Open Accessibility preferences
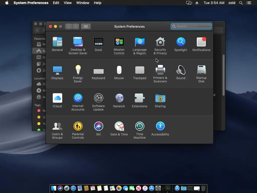257x193 pixels. (160, 129)
